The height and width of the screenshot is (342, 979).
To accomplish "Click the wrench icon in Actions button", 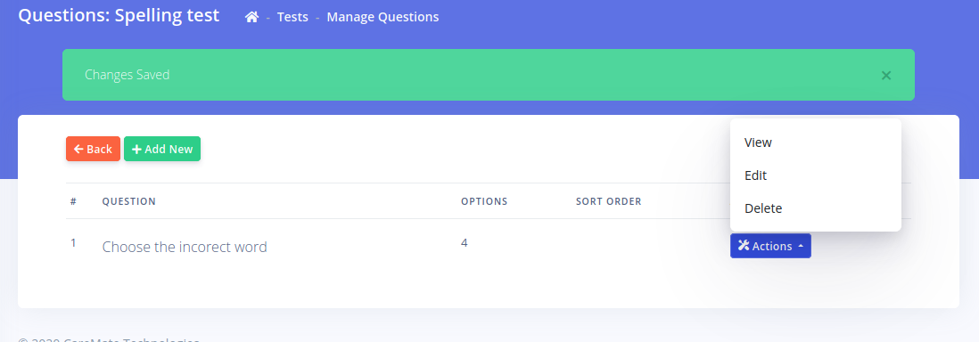I will (x=743, y=246).
